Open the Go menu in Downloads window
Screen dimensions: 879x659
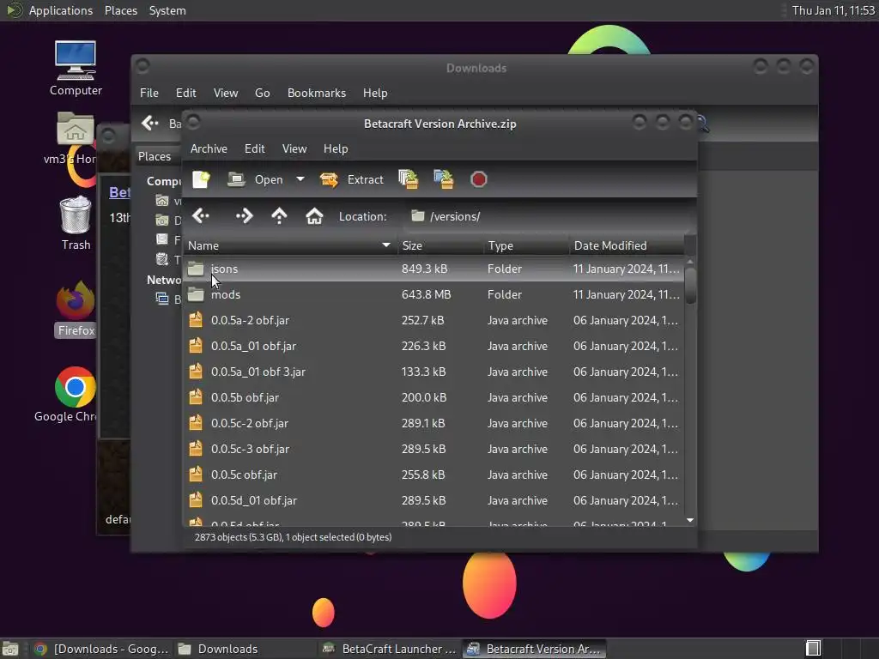click(x=263, y=93)
